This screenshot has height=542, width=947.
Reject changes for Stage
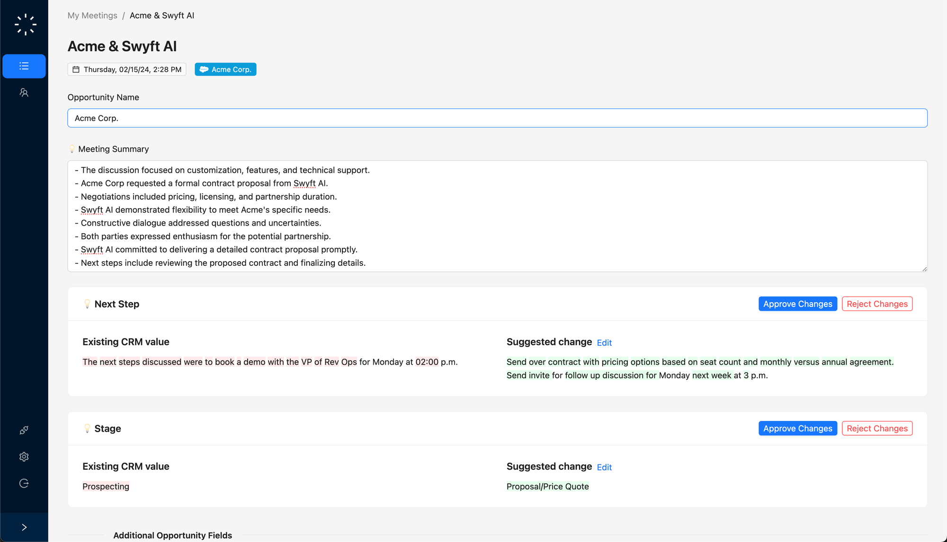pyautogui.click(x=877, y=428)
